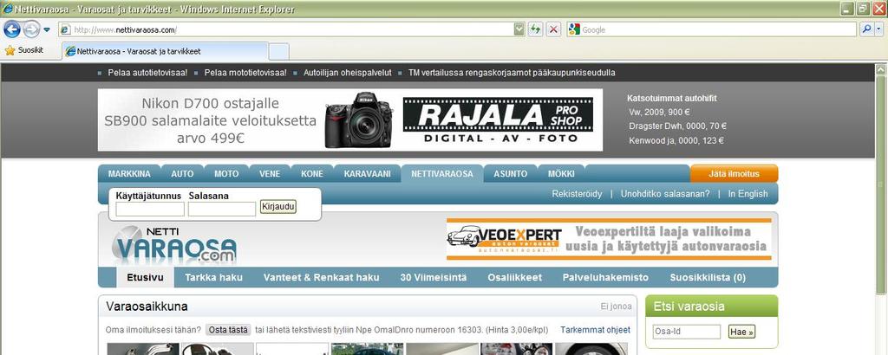Open the Autoilijan oheispalvelut link
This screenshot has height=355, width=888.
pyautogui.click(x=347, y=73)
